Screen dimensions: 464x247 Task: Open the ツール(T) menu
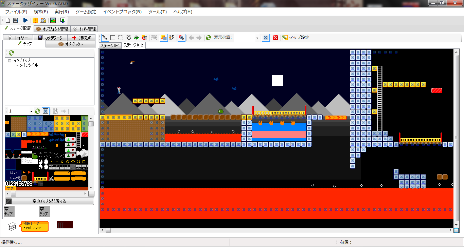(157, 12)
